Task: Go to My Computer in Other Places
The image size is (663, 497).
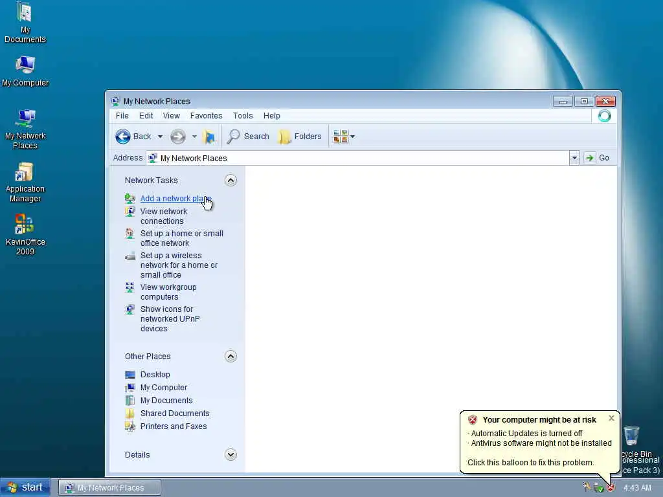Action: point(164,388)
